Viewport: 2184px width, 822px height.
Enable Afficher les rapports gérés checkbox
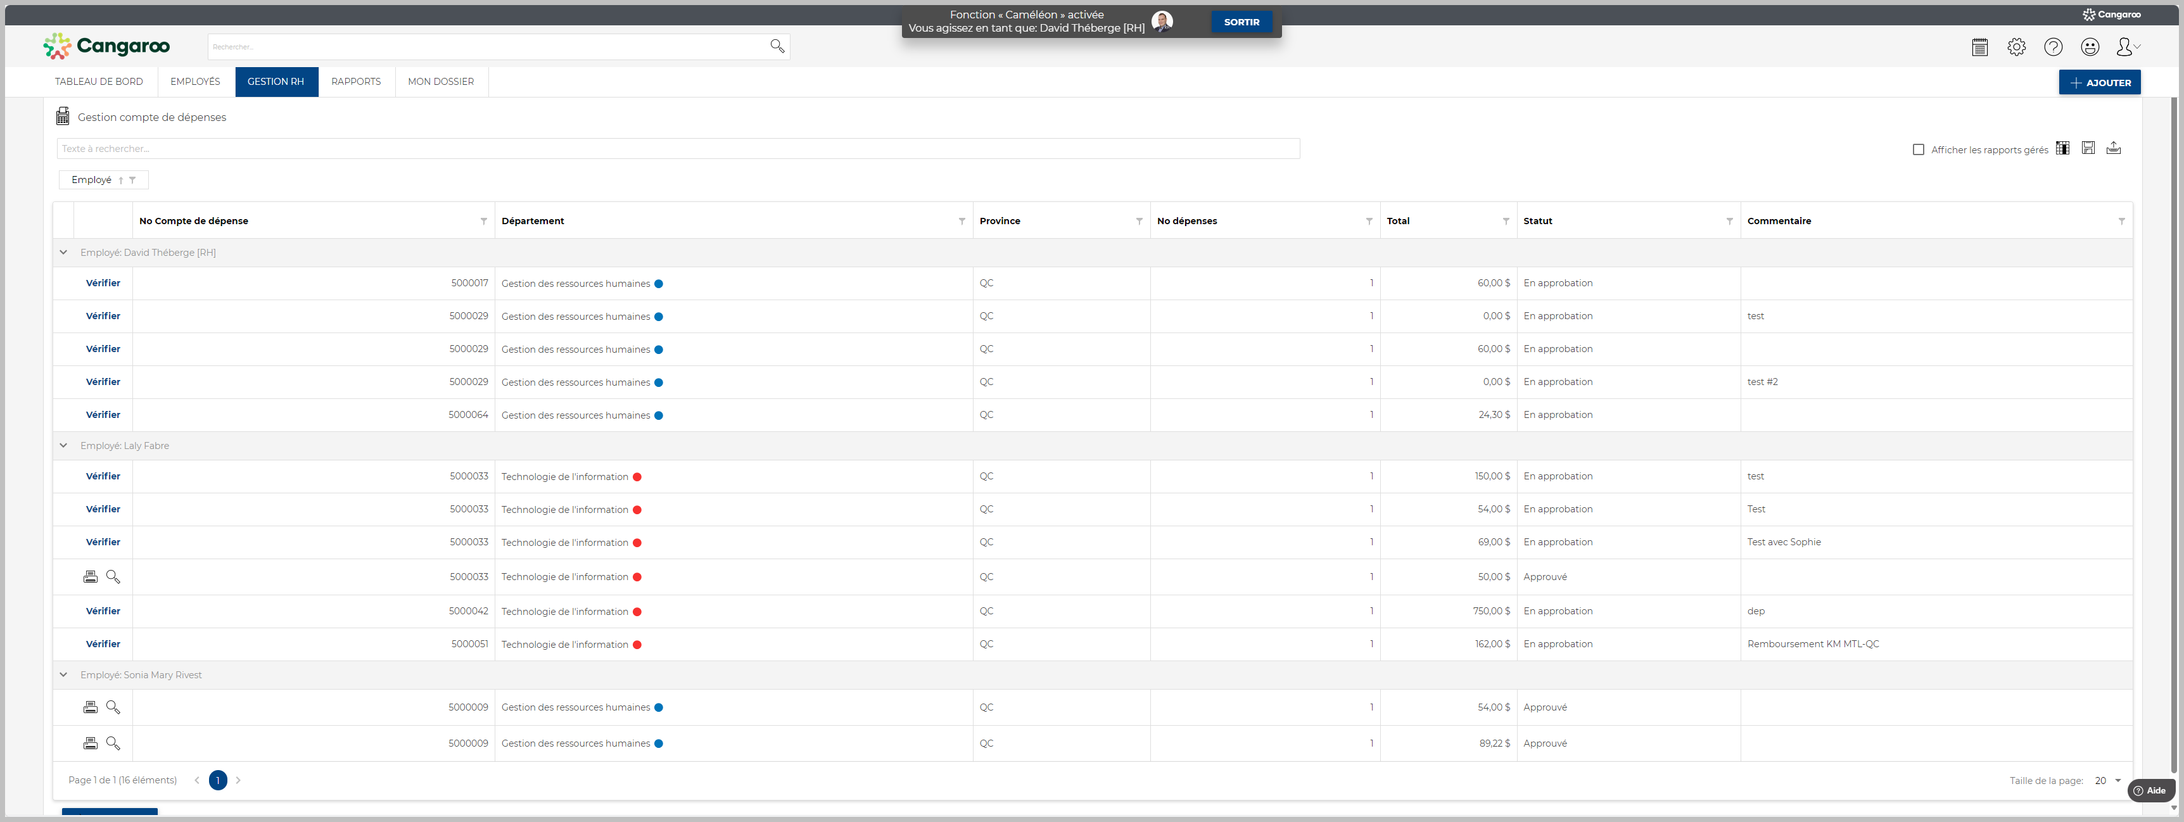pos(1919,150)
